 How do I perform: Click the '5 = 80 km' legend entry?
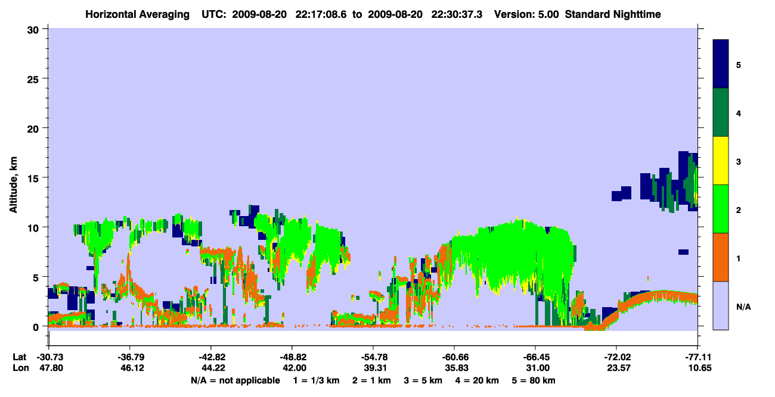[534, 380]
